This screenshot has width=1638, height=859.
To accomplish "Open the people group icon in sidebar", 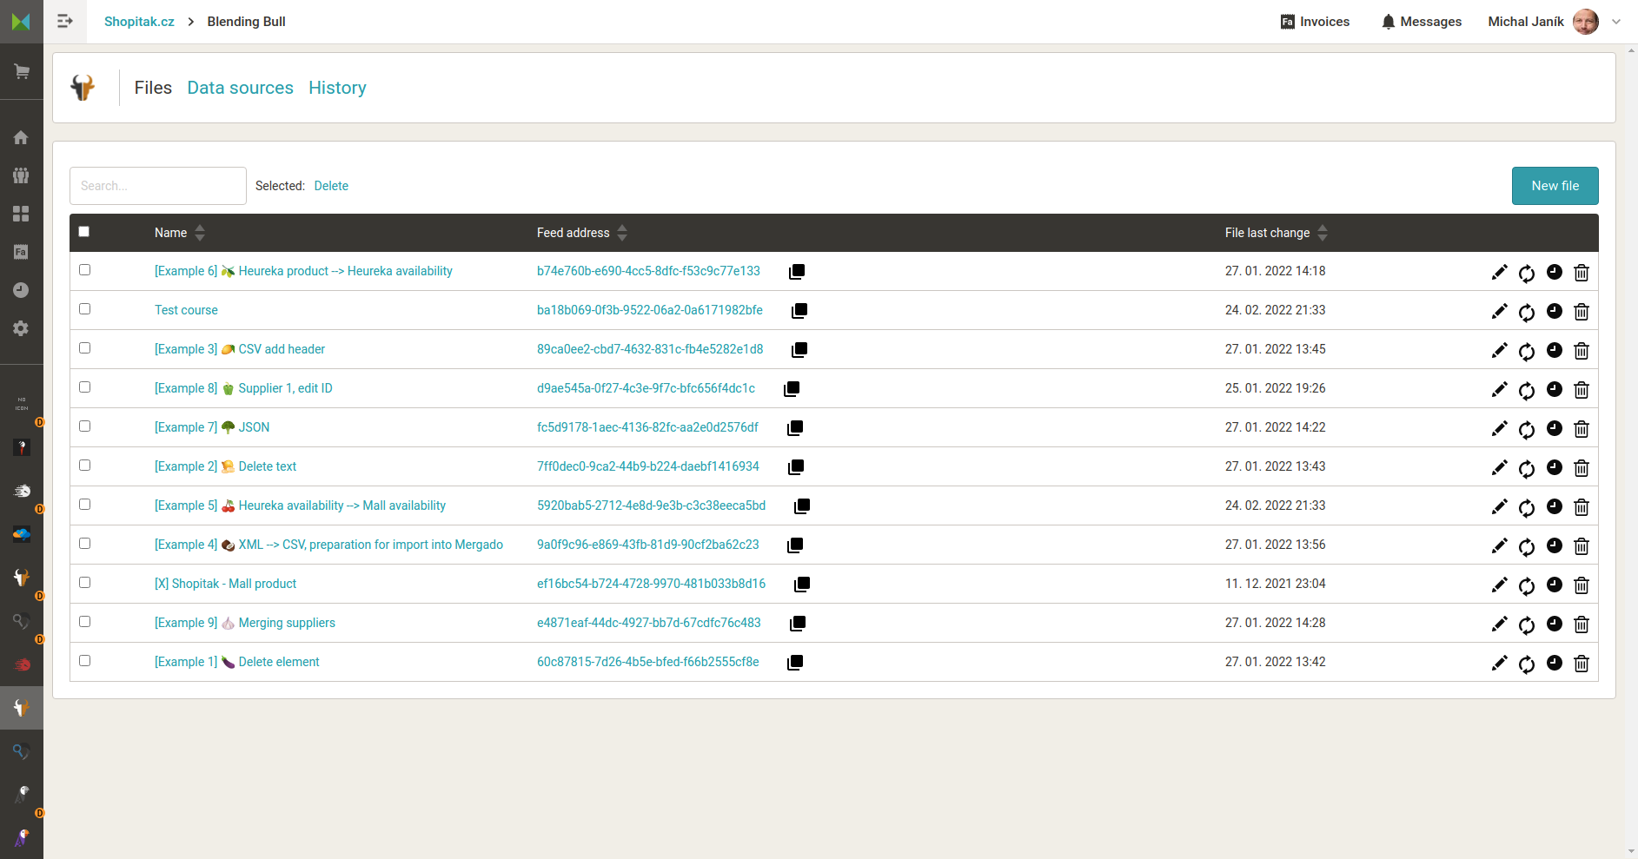I will pos(21,175).
